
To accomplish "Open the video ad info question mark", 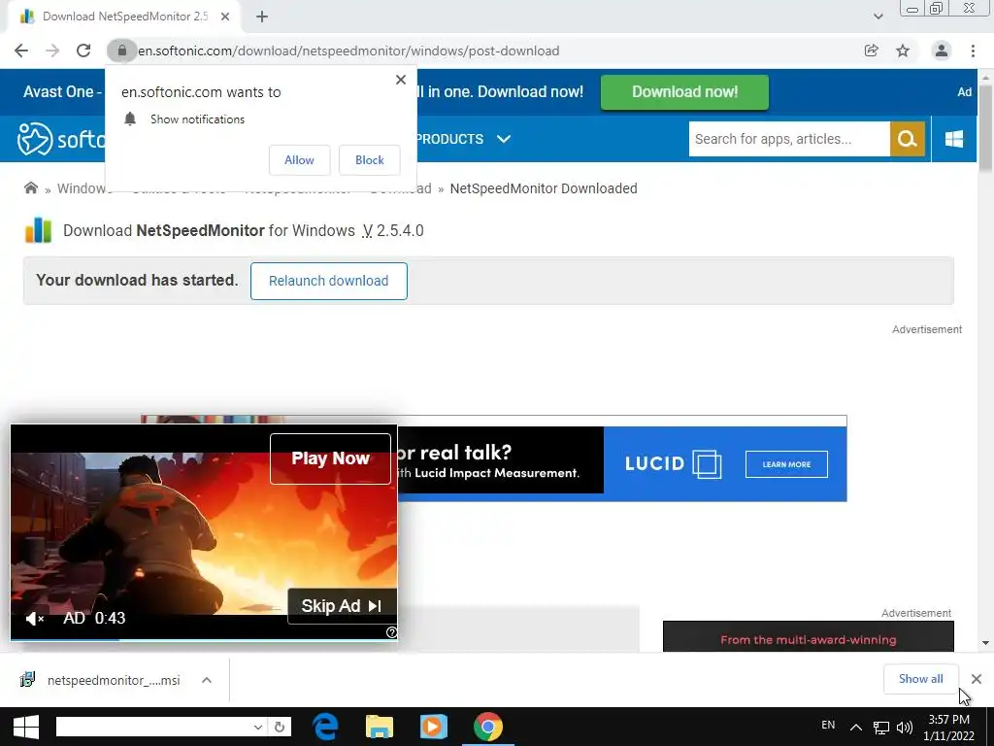I will 391,632.
